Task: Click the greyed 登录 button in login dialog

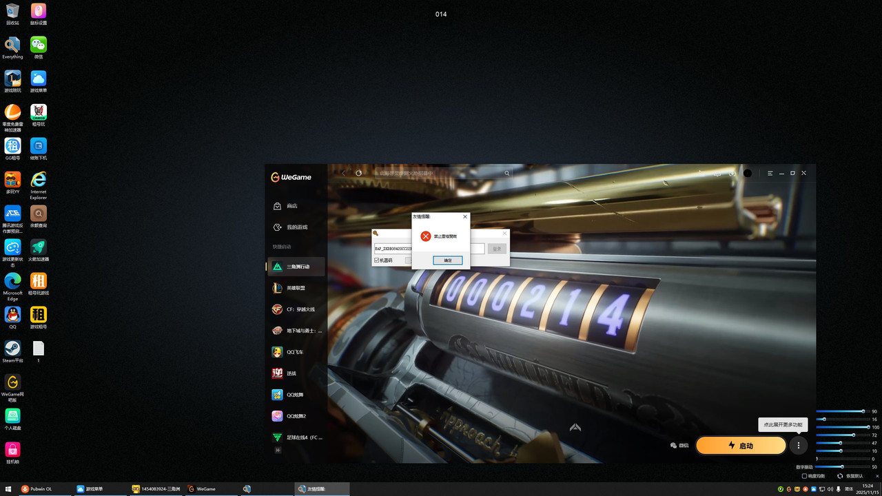Action: click(497, 249)
